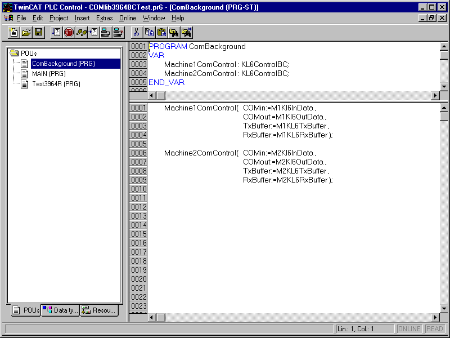Viewport: 450px width, 338px height.
Task: Click code line RxBuffer:=M2KL6RxBuffer
Action: click(x=288, y=180)
